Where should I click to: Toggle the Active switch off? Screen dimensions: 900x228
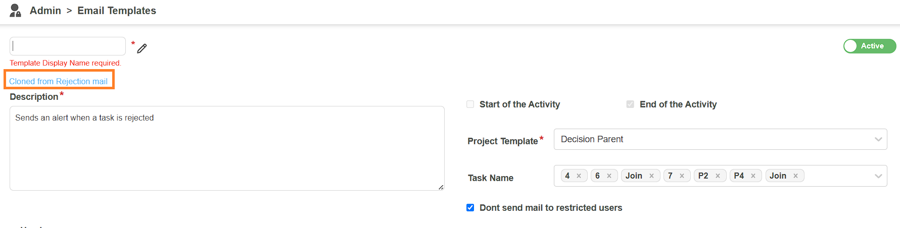(x=869, y=46)
